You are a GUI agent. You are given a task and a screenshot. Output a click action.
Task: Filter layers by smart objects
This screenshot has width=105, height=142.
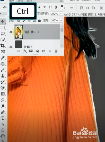click(56, 7)
